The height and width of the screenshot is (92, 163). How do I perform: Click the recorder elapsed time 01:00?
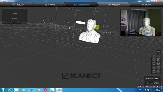tap(139, 87)
